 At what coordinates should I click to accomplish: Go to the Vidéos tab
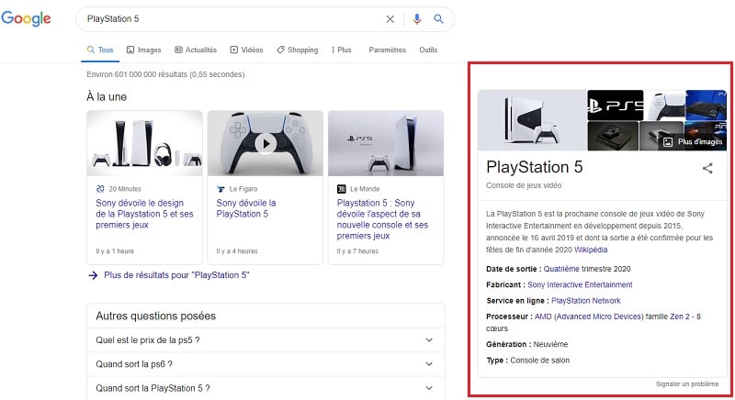[246, 50]
